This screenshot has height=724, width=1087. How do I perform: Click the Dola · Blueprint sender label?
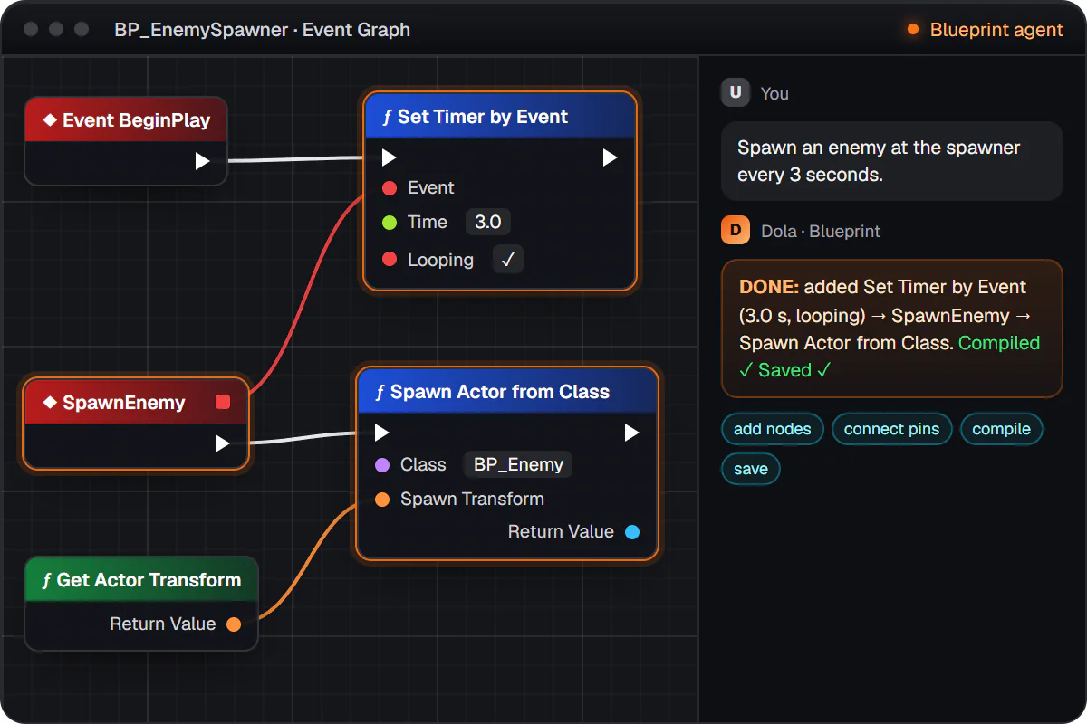click(x=821, y=231)
